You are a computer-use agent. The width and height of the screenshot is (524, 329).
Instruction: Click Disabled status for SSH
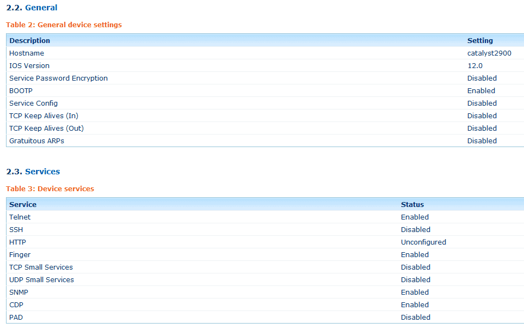(416, 230)
